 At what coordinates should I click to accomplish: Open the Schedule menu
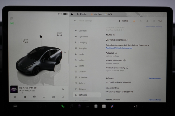point(81,77)
